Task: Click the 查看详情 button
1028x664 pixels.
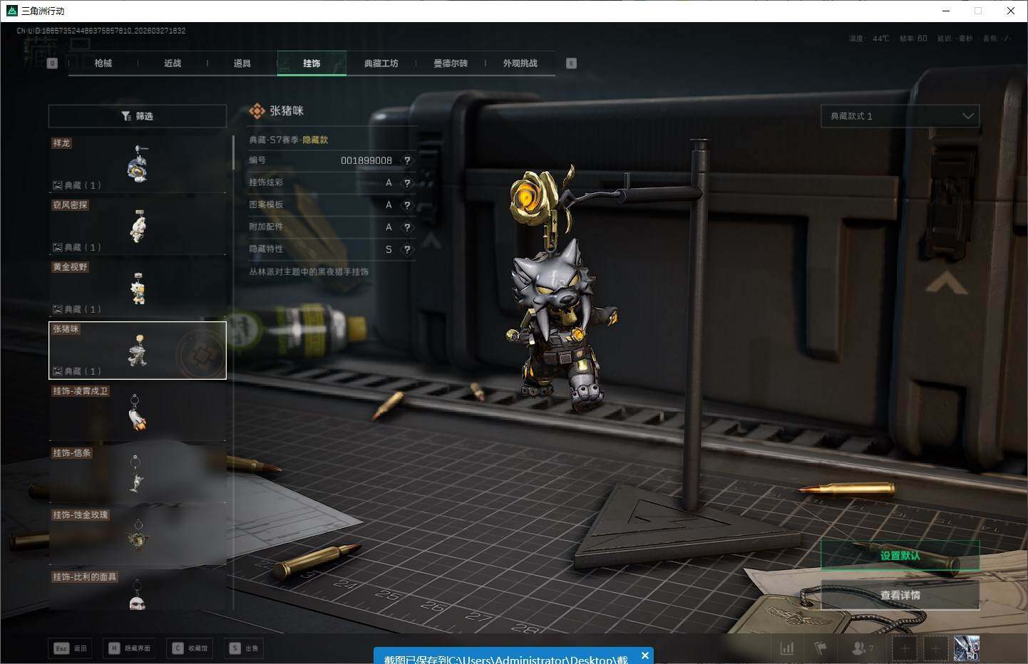Action: (900, 595)
